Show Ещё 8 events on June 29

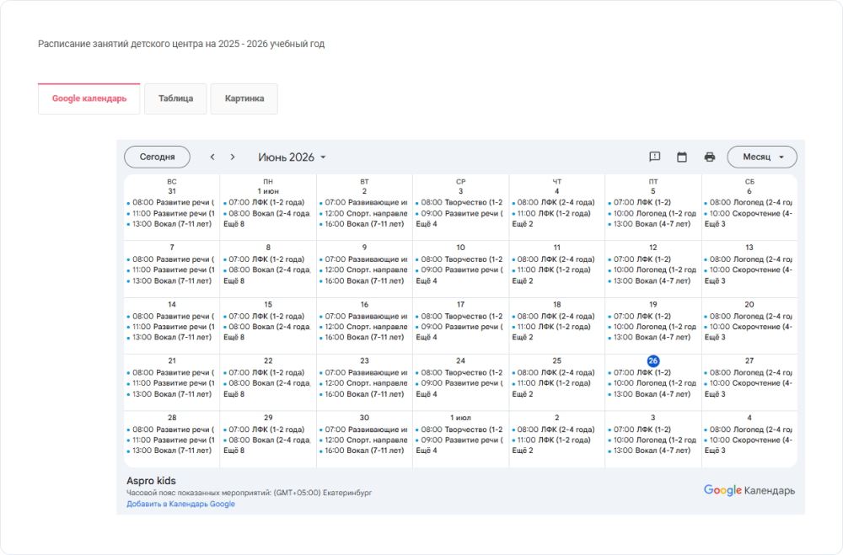(x=234, y=451)
